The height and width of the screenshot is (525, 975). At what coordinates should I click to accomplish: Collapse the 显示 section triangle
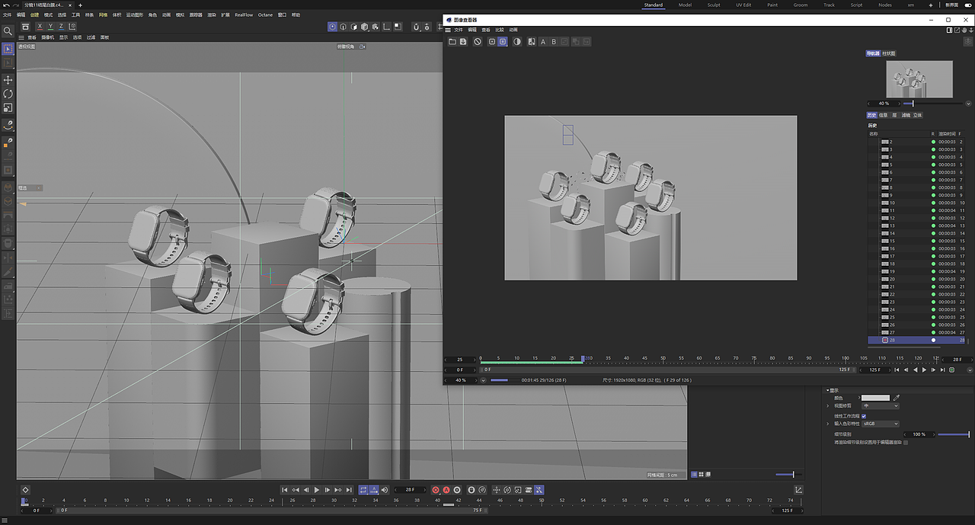coord(828,390)
